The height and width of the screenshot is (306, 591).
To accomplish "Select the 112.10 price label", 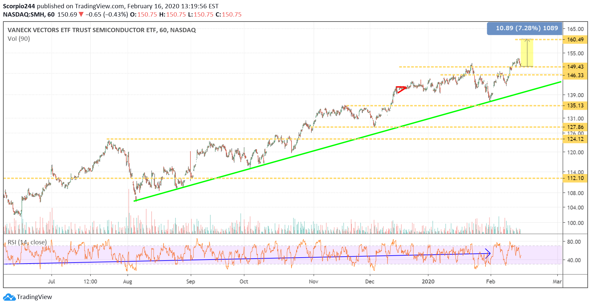I will point(575,178).
